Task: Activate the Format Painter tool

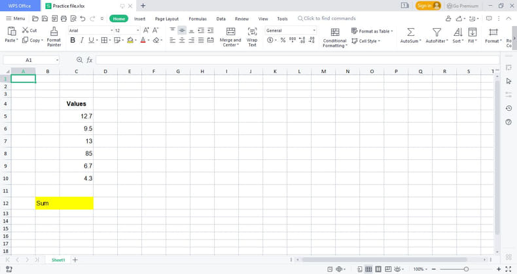Action: point(54,37)
